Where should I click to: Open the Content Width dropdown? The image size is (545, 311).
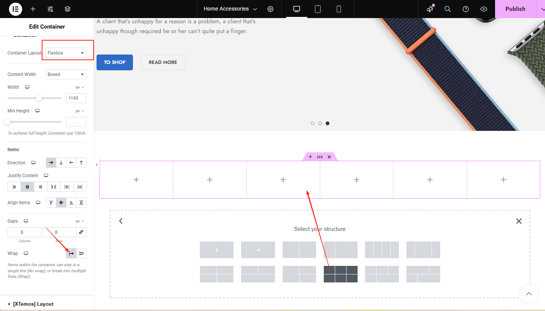point(66,74)
